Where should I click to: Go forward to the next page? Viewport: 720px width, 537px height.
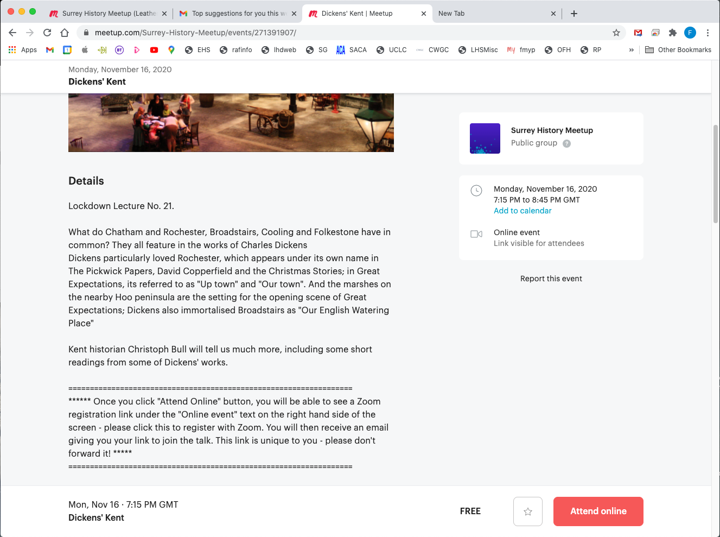click(30, 33)
